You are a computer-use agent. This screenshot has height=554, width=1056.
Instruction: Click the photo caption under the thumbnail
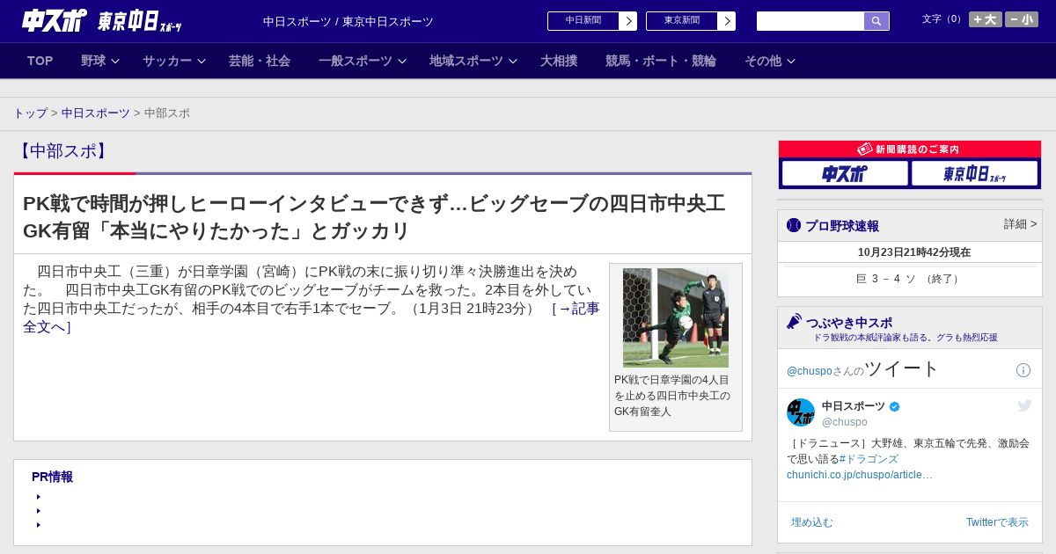pos(672,396)
